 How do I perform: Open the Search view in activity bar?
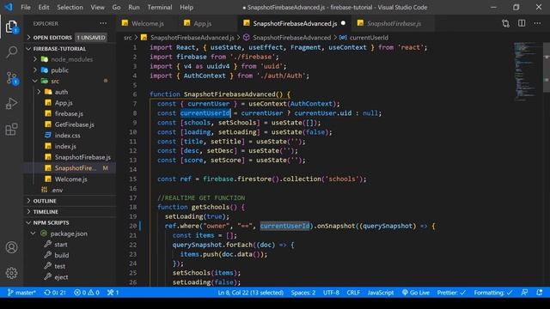[11, 52]
